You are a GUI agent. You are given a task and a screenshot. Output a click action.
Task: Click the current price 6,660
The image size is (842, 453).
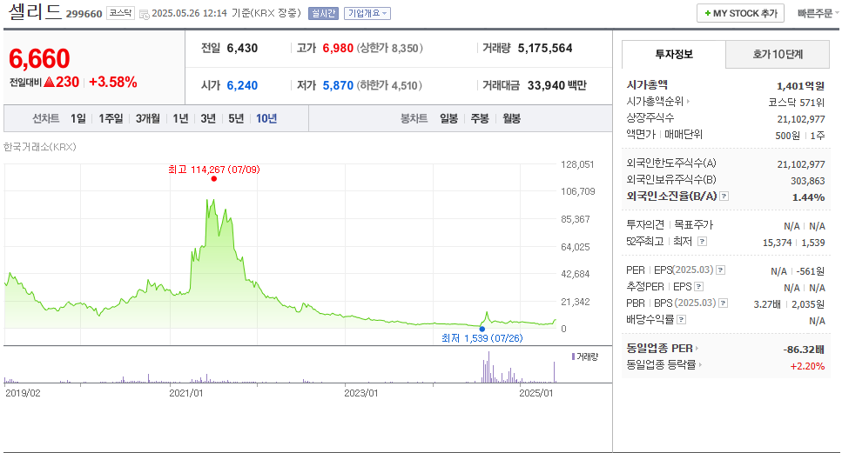[39, 58]
